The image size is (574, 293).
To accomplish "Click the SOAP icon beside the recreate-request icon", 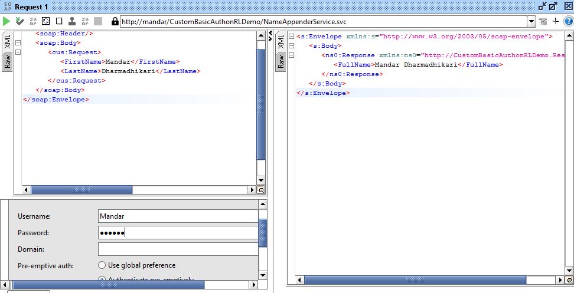I will click(33, 21).
